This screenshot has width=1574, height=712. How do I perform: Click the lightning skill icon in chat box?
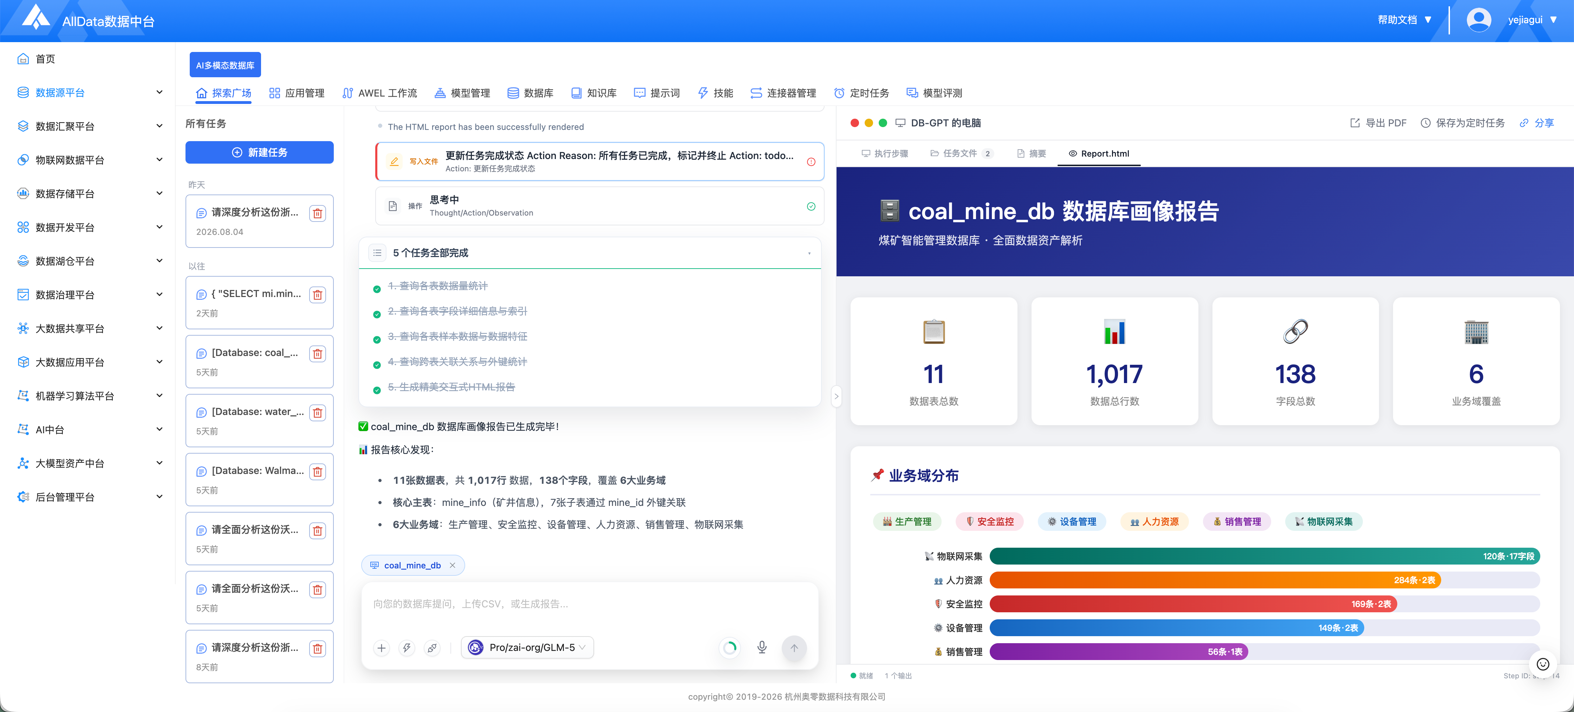(x=406, y=647)
